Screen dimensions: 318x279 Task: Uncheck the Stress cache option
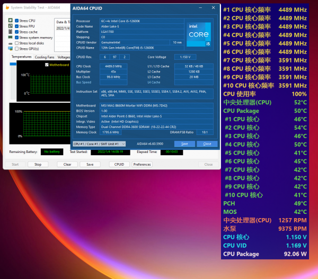point(17,32)
